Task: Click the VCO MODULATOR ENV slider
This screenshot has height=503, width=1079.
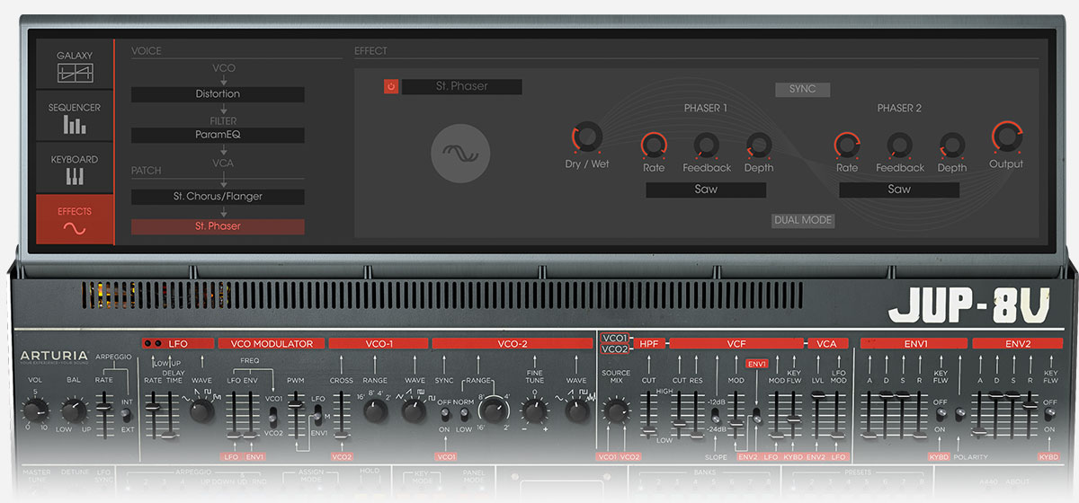Action: pyautogui.click(x=251, y=415)
